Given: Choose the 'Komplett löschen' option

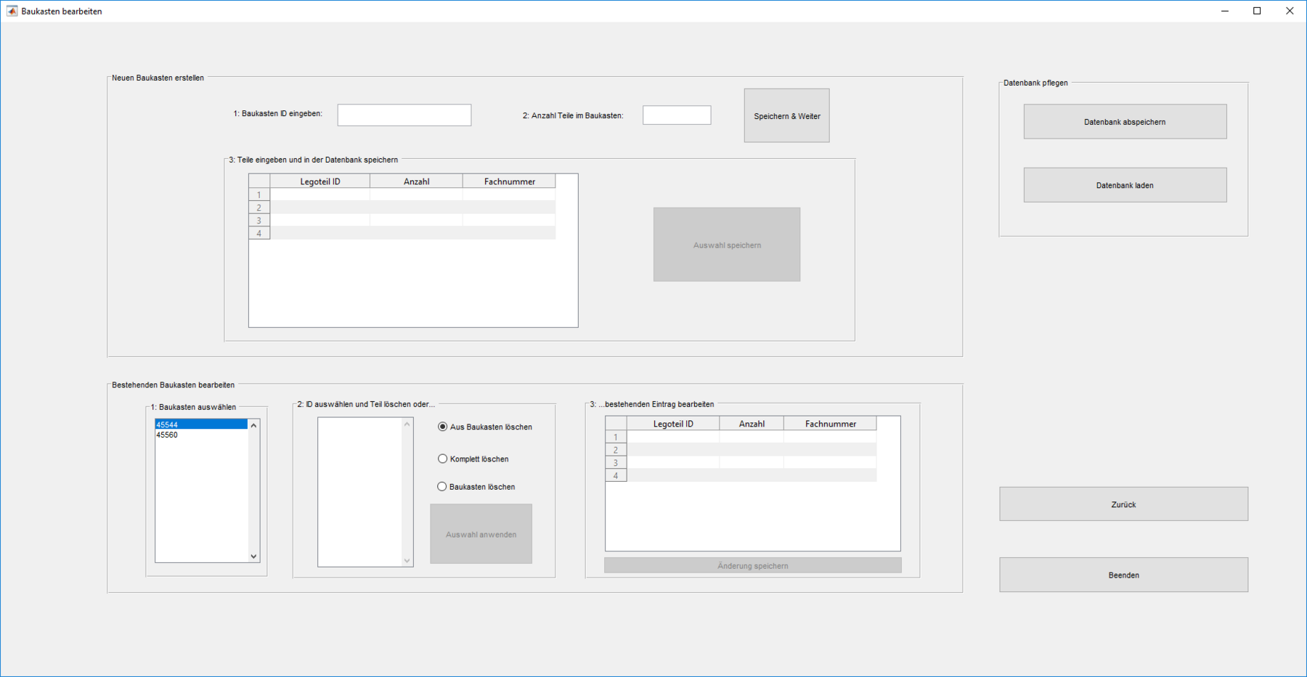Looking at the screenshot, I should [x=442, y=459].
